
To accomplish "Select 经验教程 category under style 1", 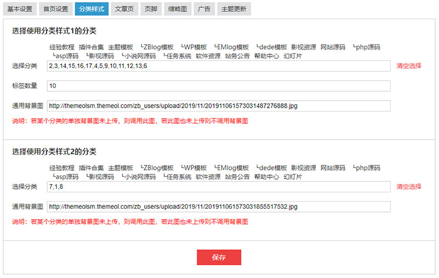I will pyautogui.click(x=61, y=47).
